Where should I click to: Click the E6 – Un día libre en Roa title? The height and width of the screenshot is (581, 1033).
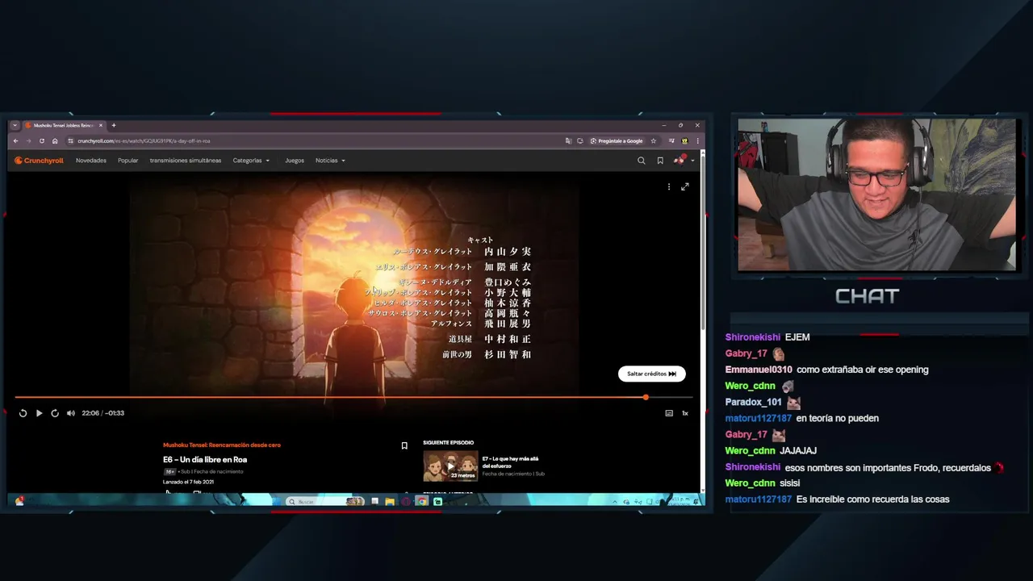[205, 459]
